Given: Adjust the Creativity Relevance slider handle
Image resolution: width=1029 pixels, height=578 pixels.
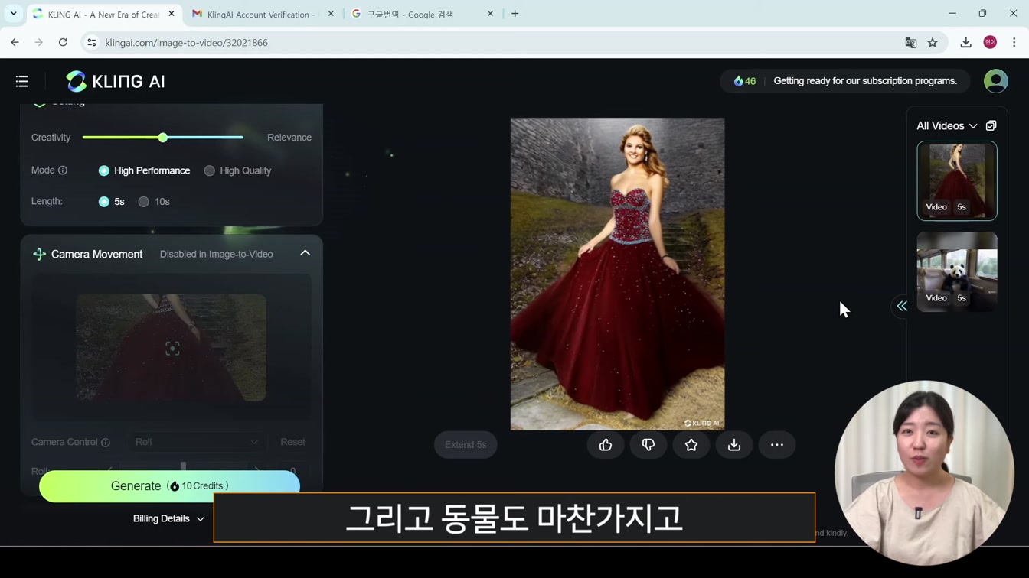Looking at the screenshot, I should 162,138.
